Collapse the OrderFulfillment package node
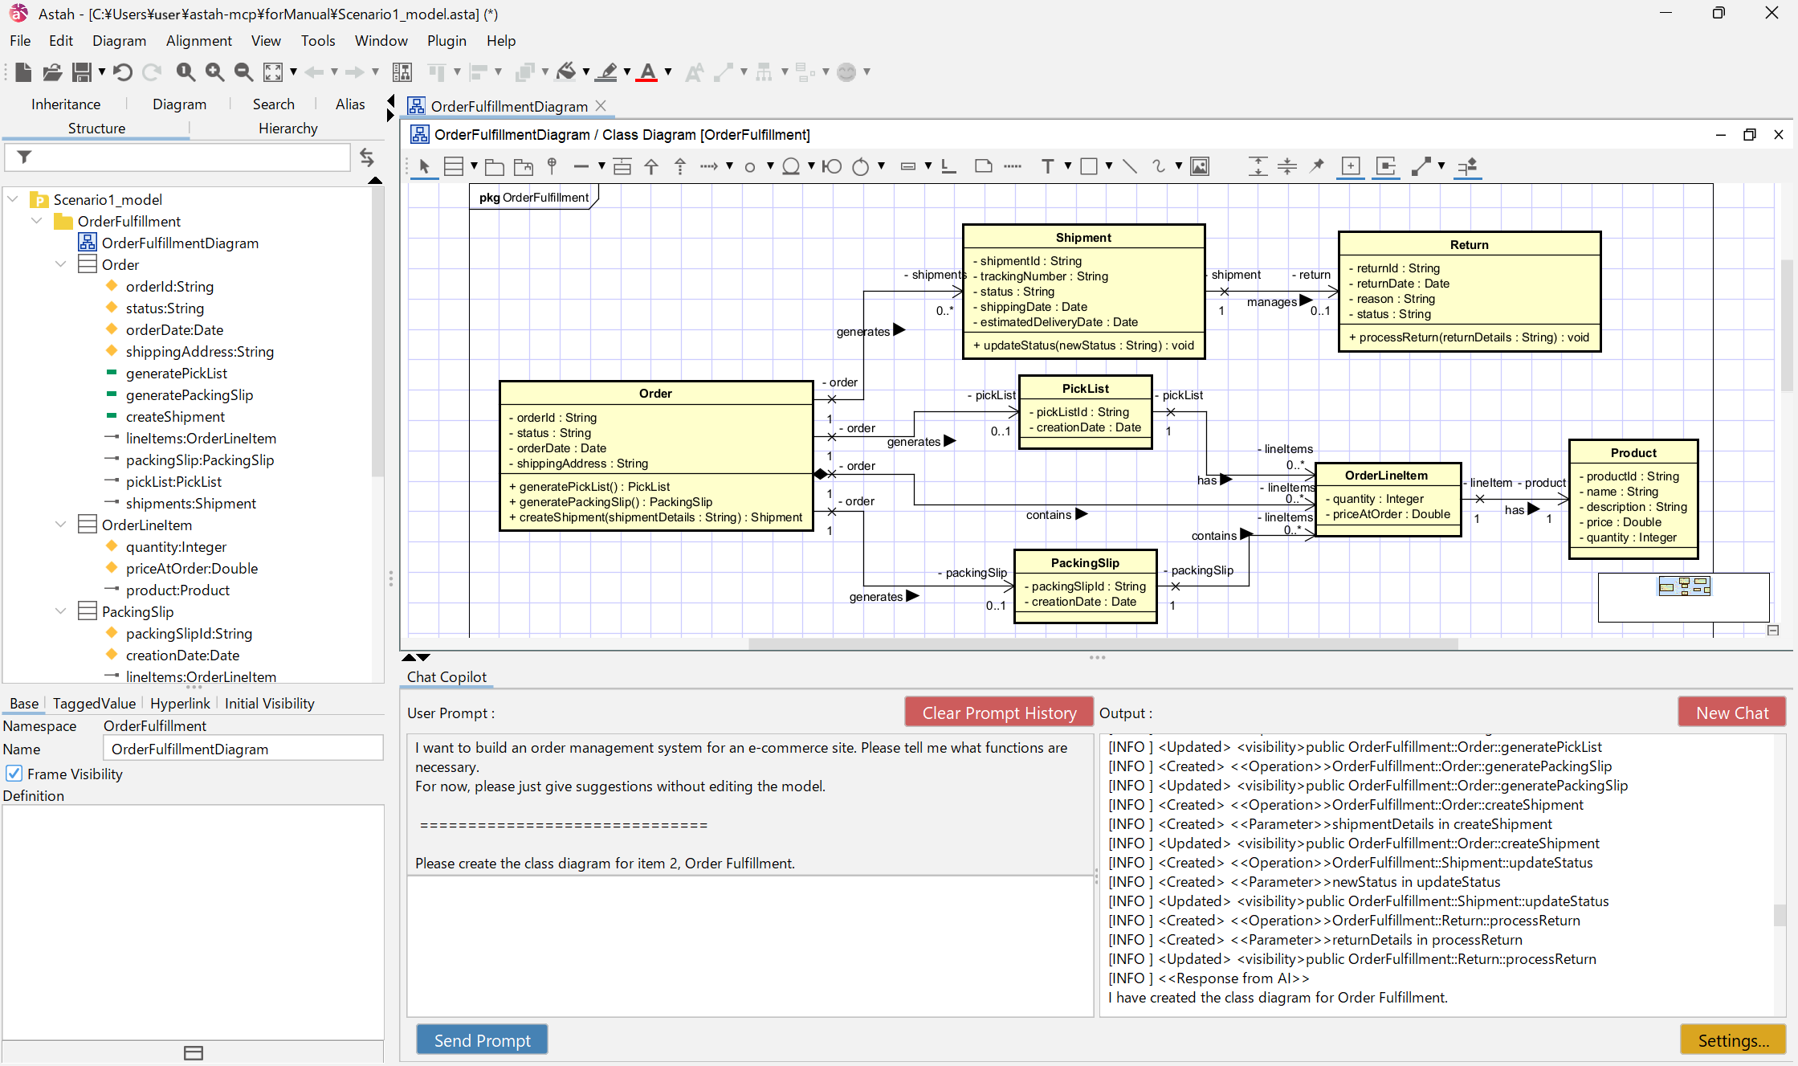This screenshot has height=1066, width=1798. [x=37, y=221]
